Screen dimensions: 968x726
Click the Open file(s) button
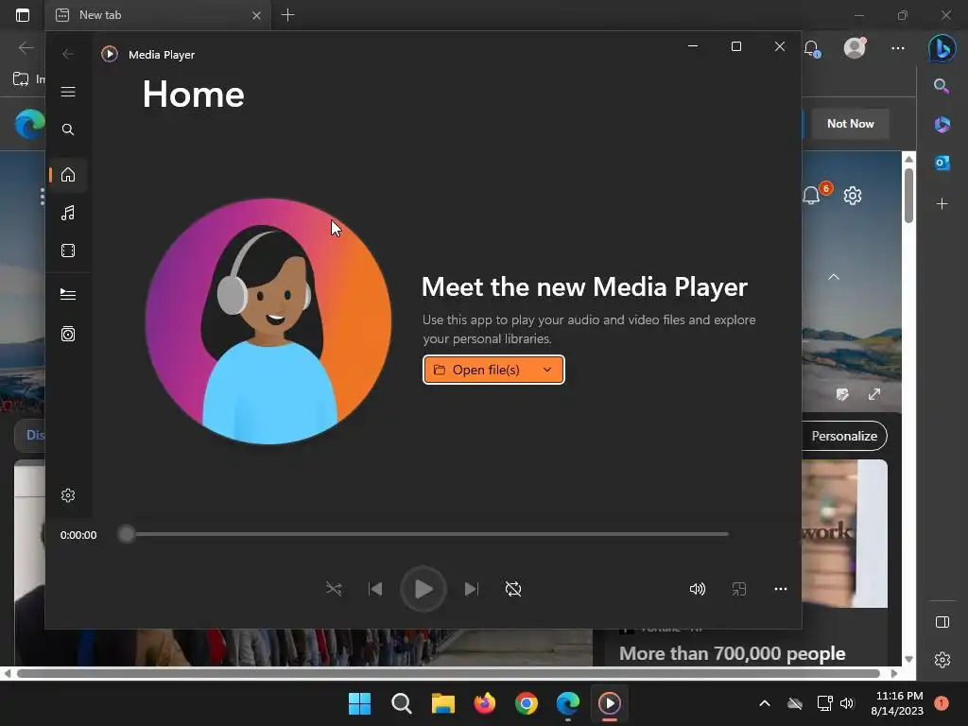(x=493, y=370)
